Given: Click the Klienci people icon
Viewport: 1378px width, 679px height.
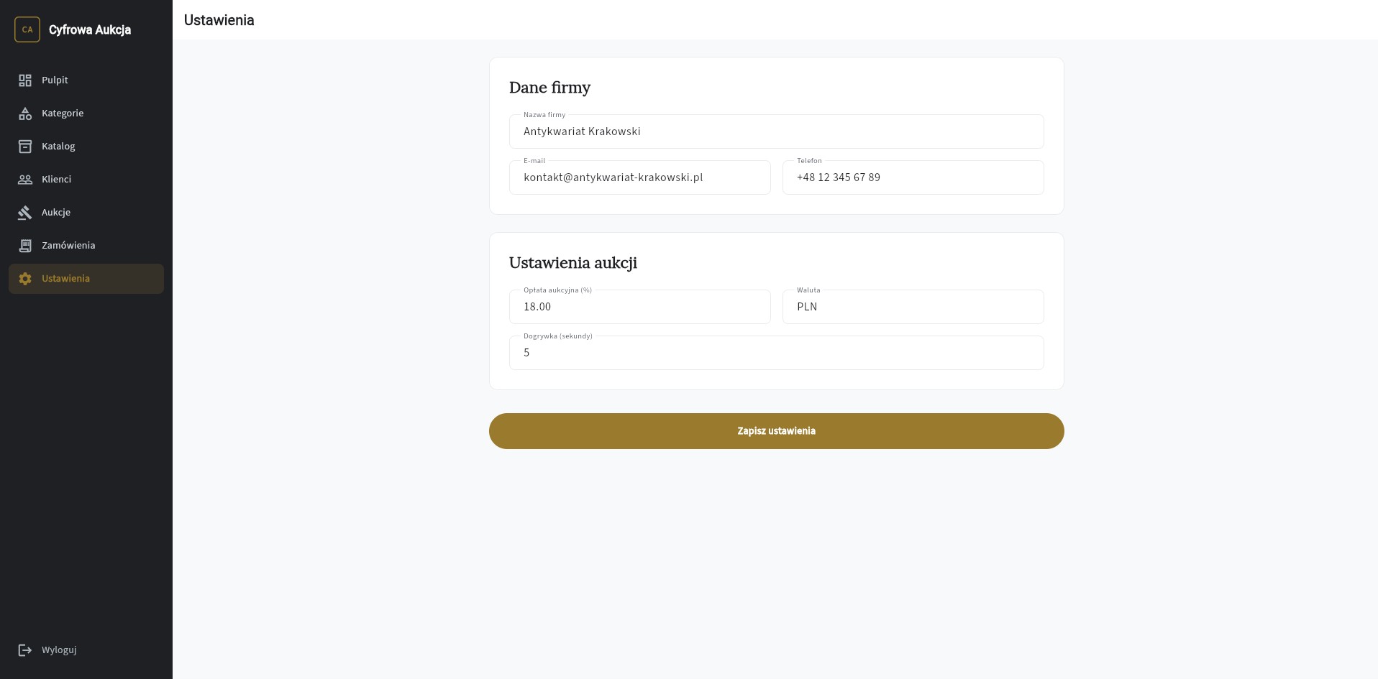Looking at the screenshot, I should 25,180.
